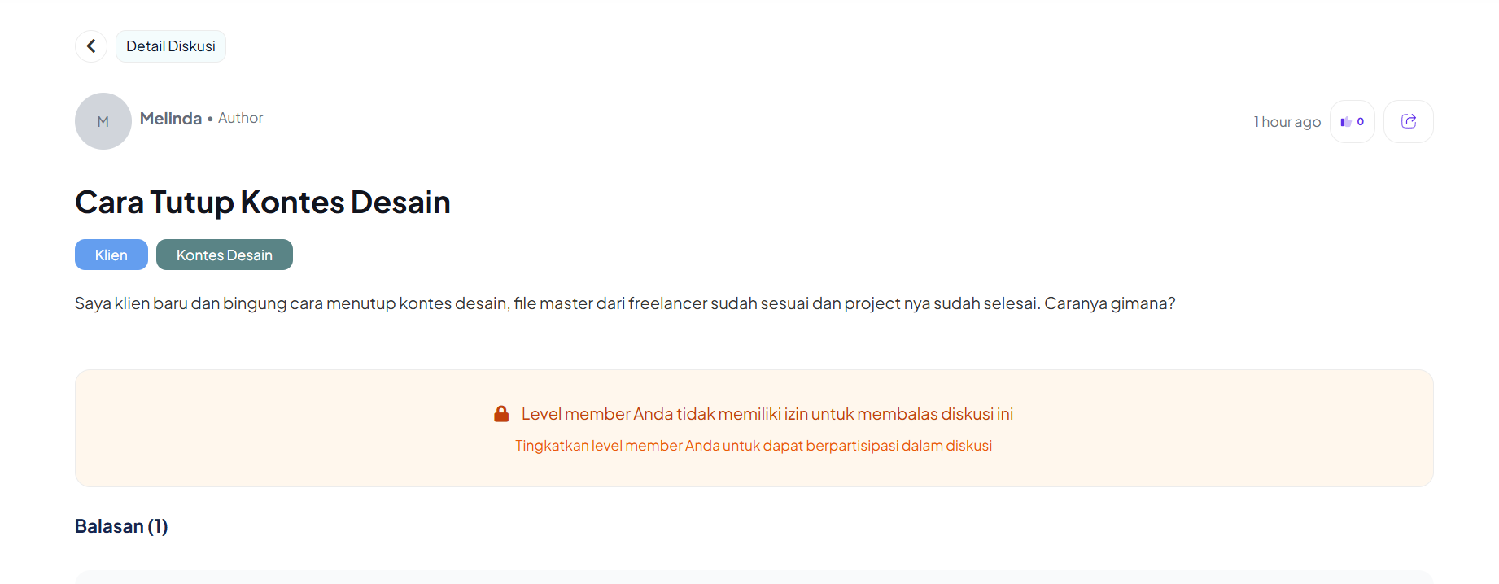Image resolution: width=1499 pixels, height=584 pixels.
Task: Click the Level member permission notice text
Action: coord(767,414)
